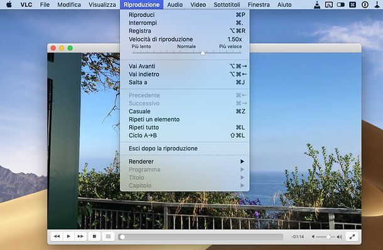Toggle Ciclo A→B loop
Image resolution: width=383 pixels, height=250 pixels.
[185, 135]
